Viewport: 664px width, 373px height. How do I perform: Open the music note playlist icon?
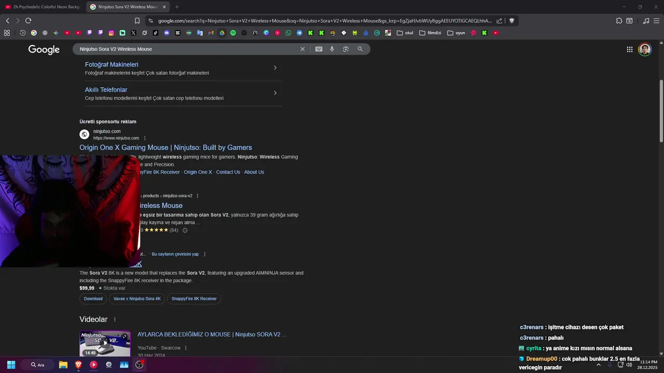point(646,21)
